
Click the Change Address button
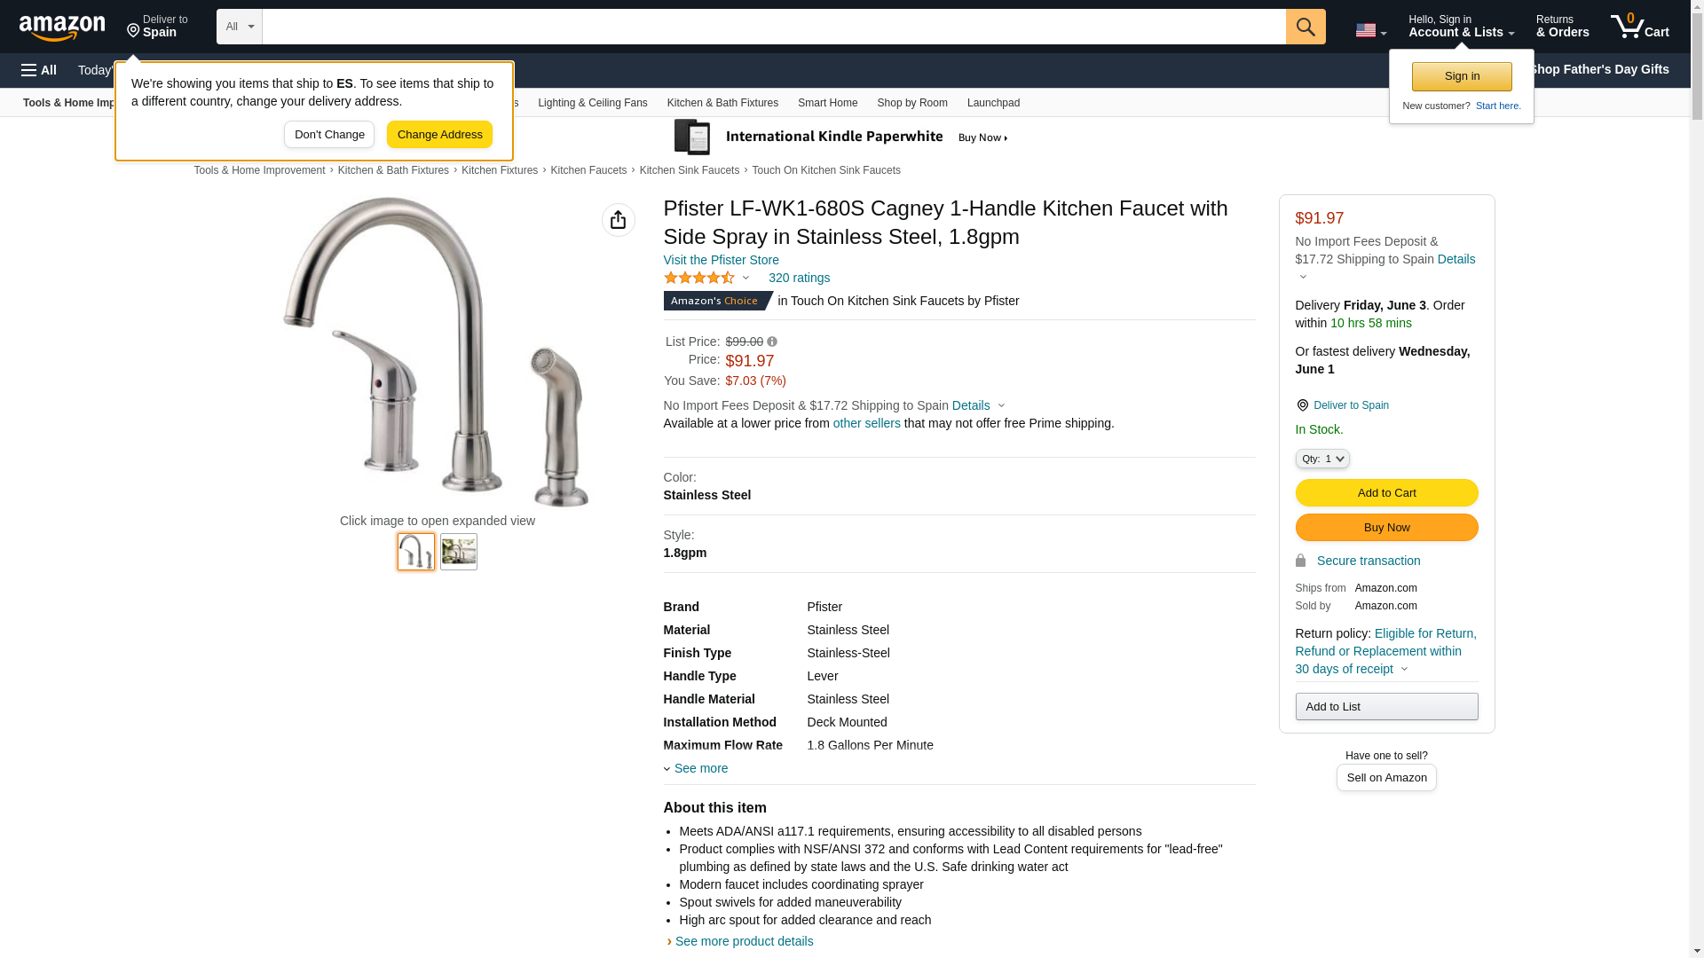[x=439, y=135]
